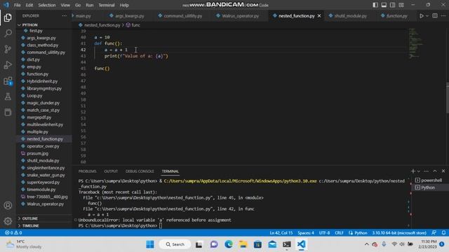
Task: Change encoding via UTF-8 status item
Action: (x=324, y=233)
